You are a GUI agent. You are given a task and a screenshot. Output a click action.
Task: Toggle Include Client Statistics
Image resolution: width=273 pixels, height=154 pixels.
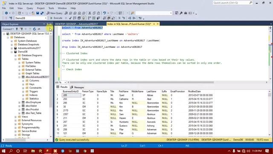coord(98,18)
